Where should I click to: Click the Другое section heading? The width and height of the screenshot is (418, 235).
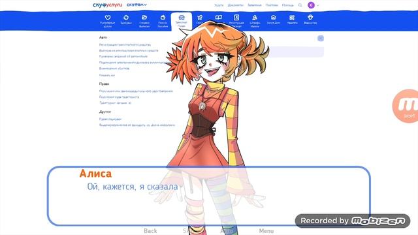pos(105,112)
